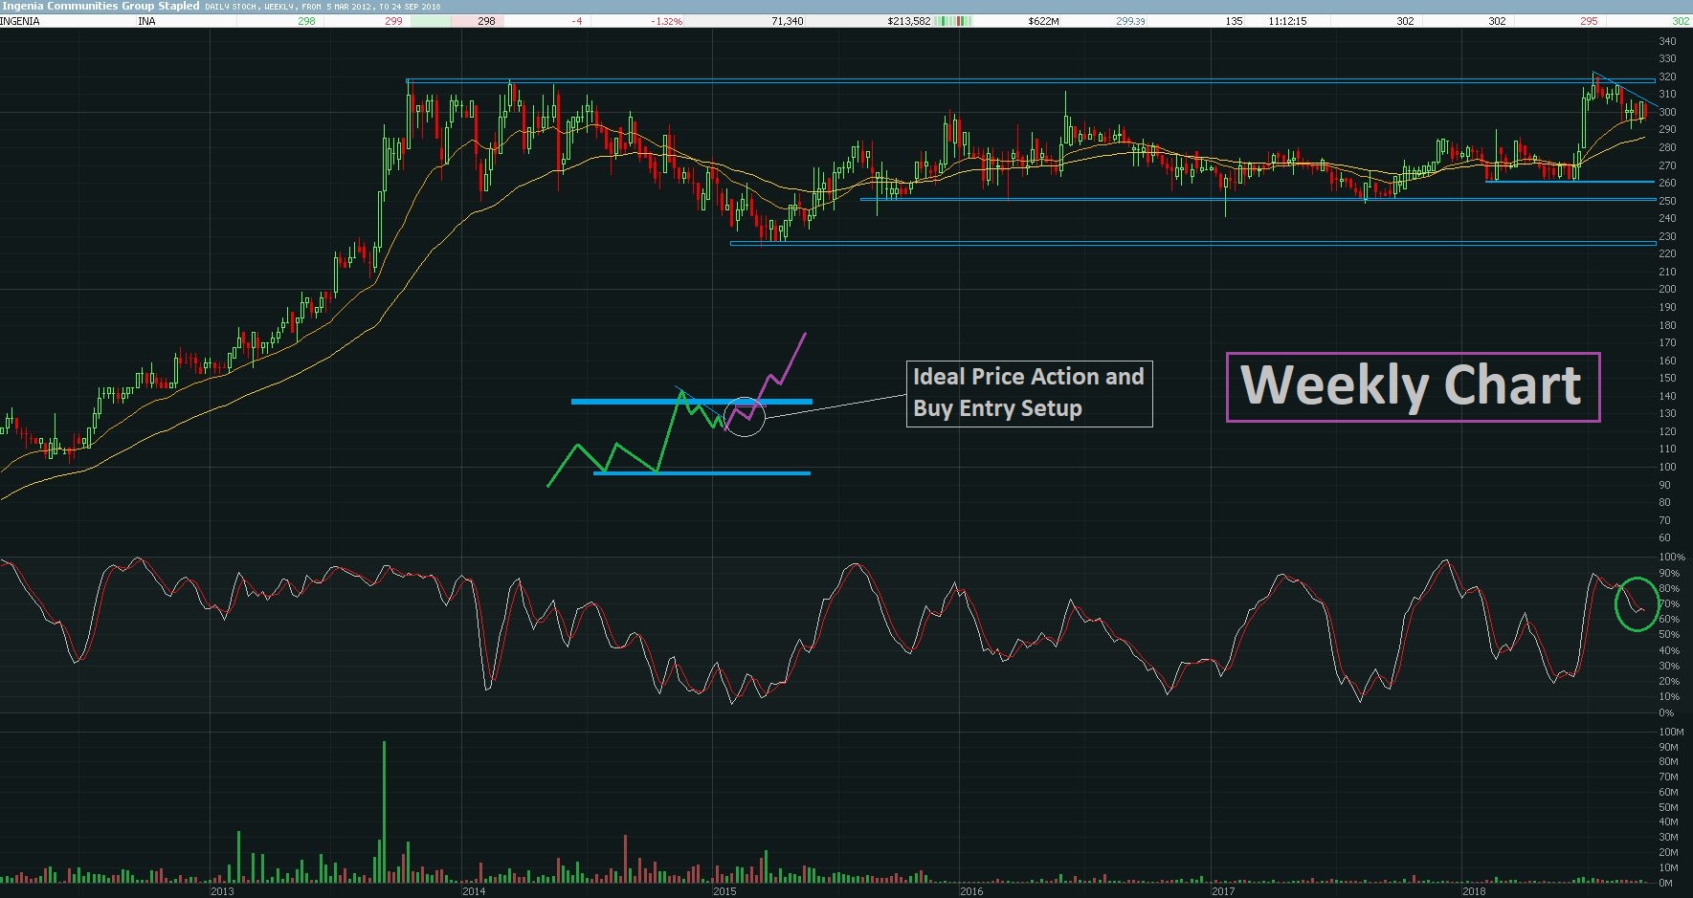This screenshot has width=1693, height=898.
Task: Click the 200 label on the price axis
Action: click(x=1667, y=289)
